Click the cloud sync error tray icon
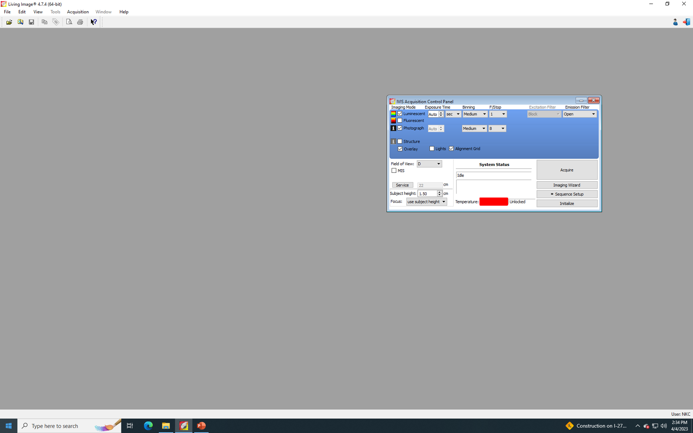This screenshot has height=433, width=693. [x=646, y=426]
